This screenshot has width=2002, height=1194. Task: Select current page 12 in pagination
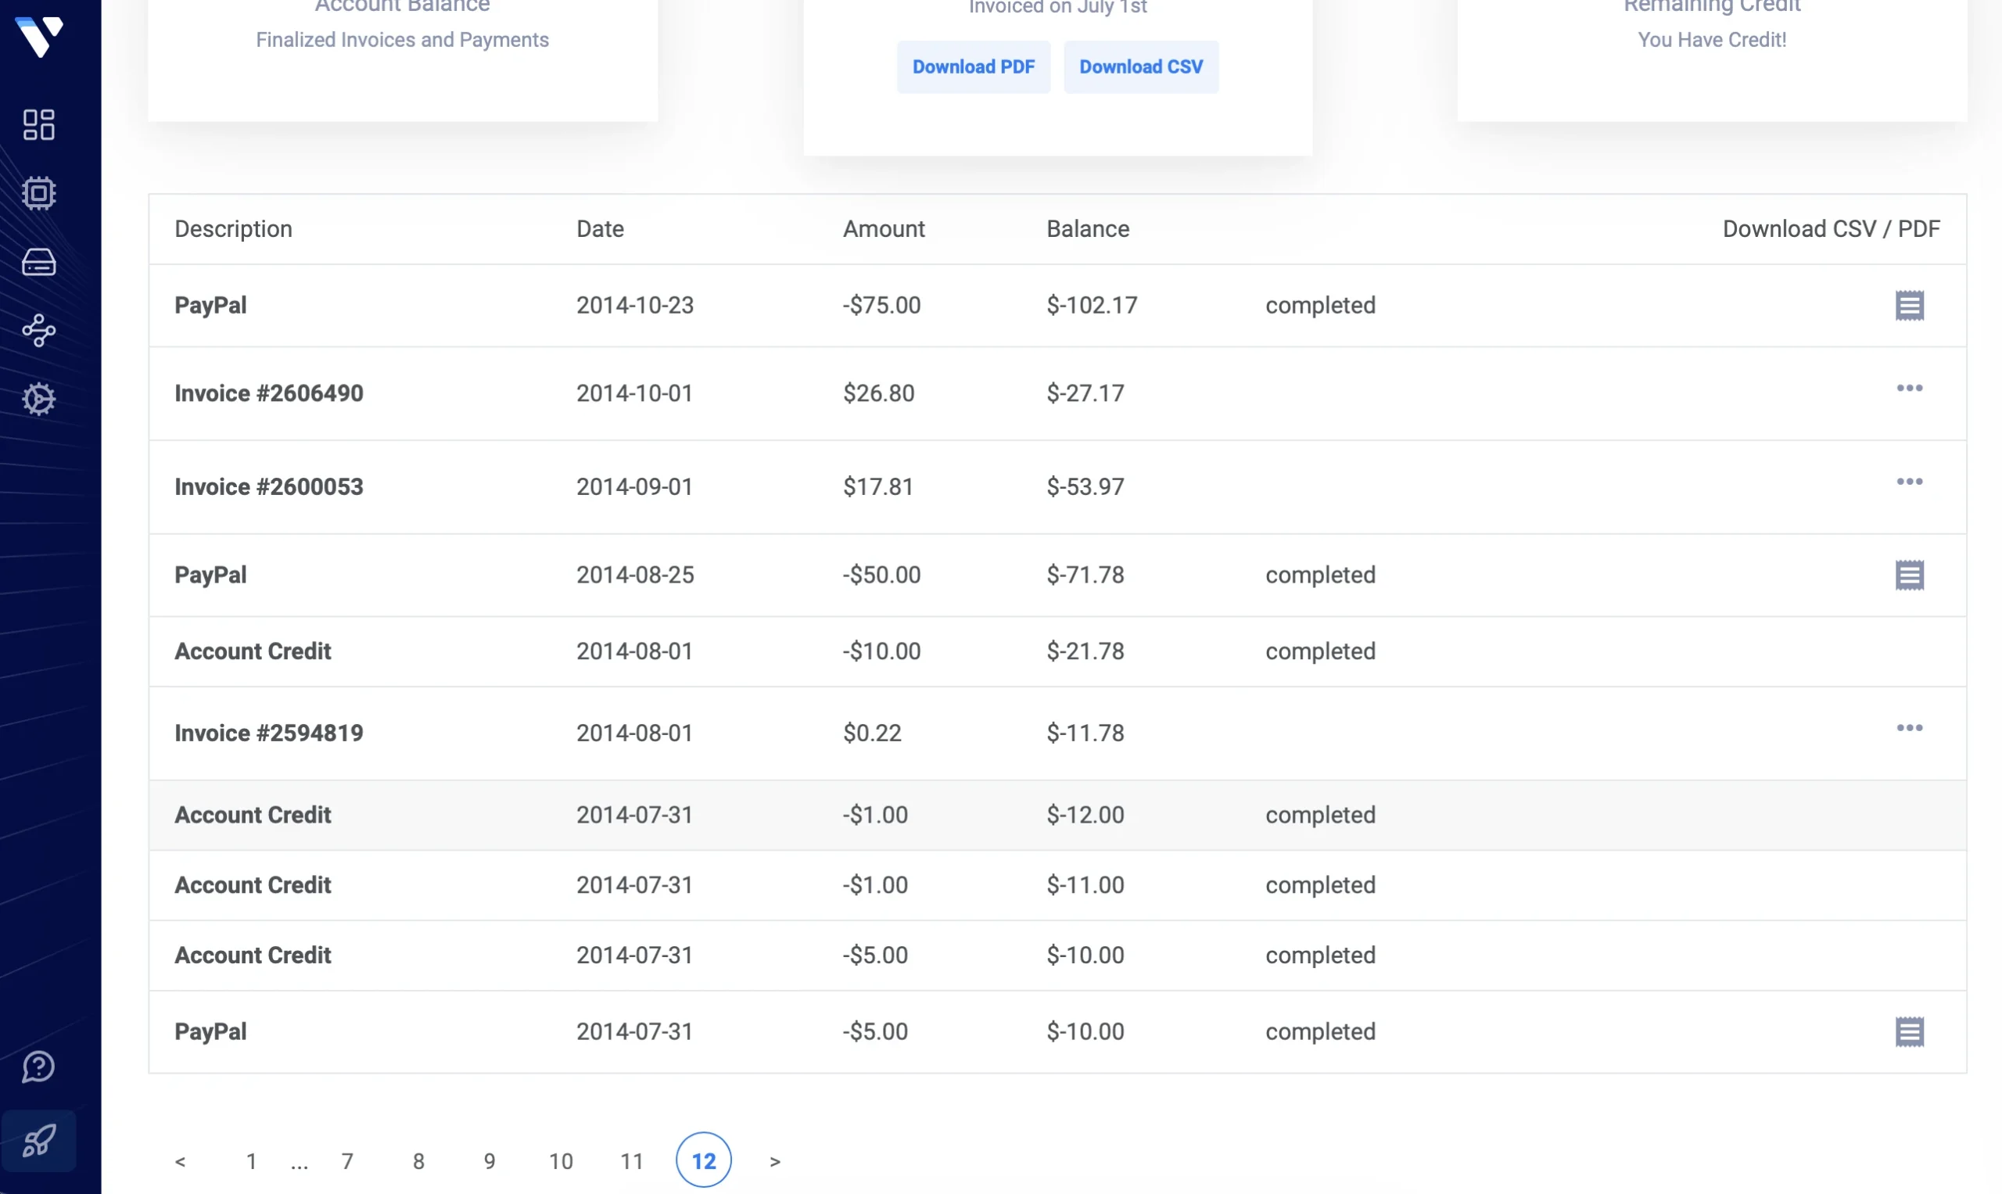[x=703, y=1160]
